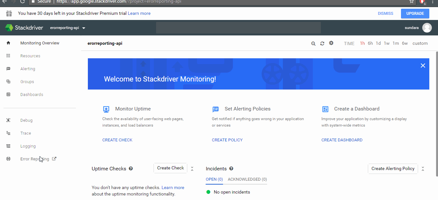Switch to the OPEN (0) incidents tab
Image resolution: width=438 pixels, height=200 pixels.
coord(214,179)
